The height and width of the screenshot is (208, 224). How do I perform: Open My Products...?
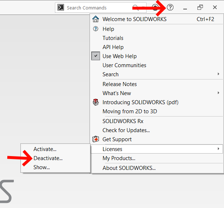pos(119,158)
